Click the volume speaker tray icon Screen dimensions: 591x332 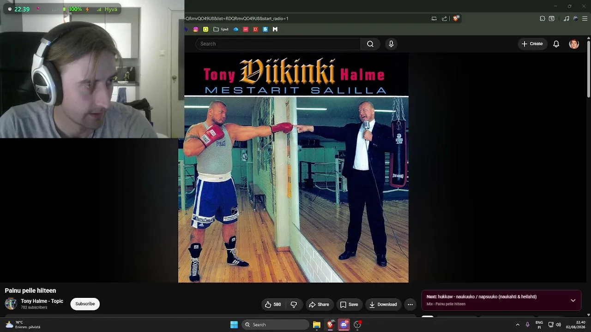coord(558,325)
